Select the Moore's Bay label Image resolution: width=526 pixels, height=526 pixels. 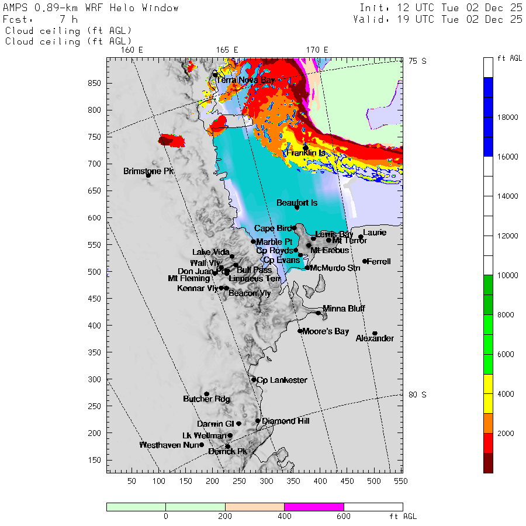(326, 331)
